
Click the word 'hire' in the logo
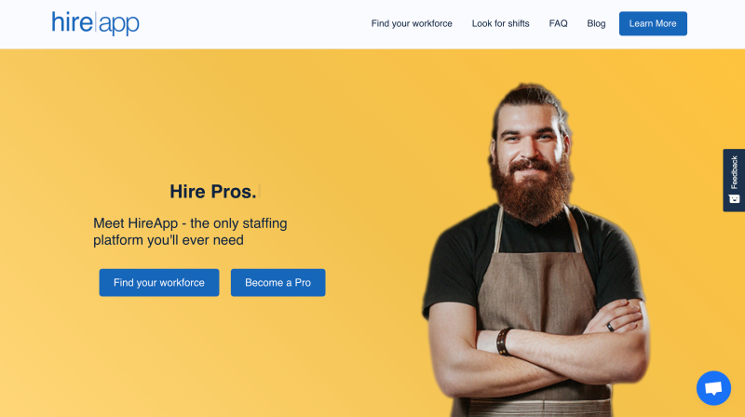72,21
